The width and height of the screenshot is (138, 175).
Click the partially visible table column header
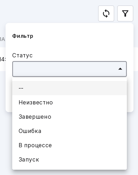[2, 39]
